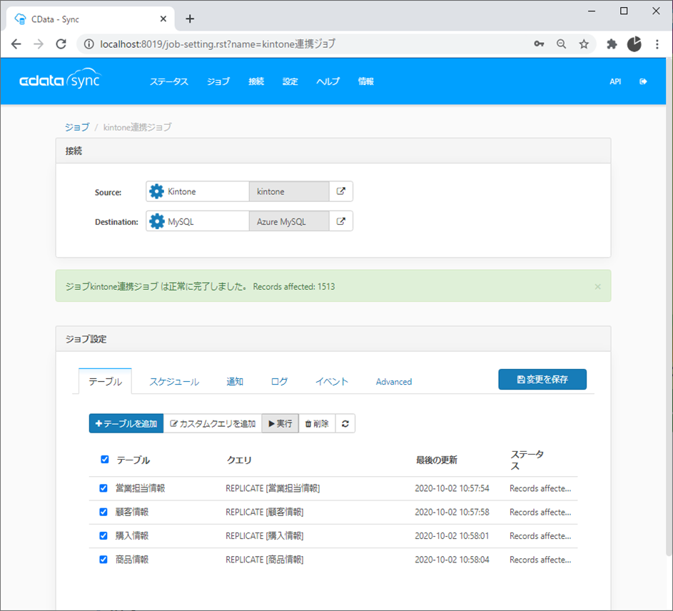Uncheck the 商品情報 table checkbox
The width and height of the screenshot is (673, 611).
click(x=103, y=560)
